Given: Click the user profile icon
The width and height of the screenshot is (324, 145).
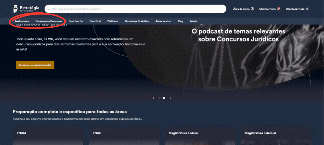Looking at the screenshot, I should click(307, 9).
